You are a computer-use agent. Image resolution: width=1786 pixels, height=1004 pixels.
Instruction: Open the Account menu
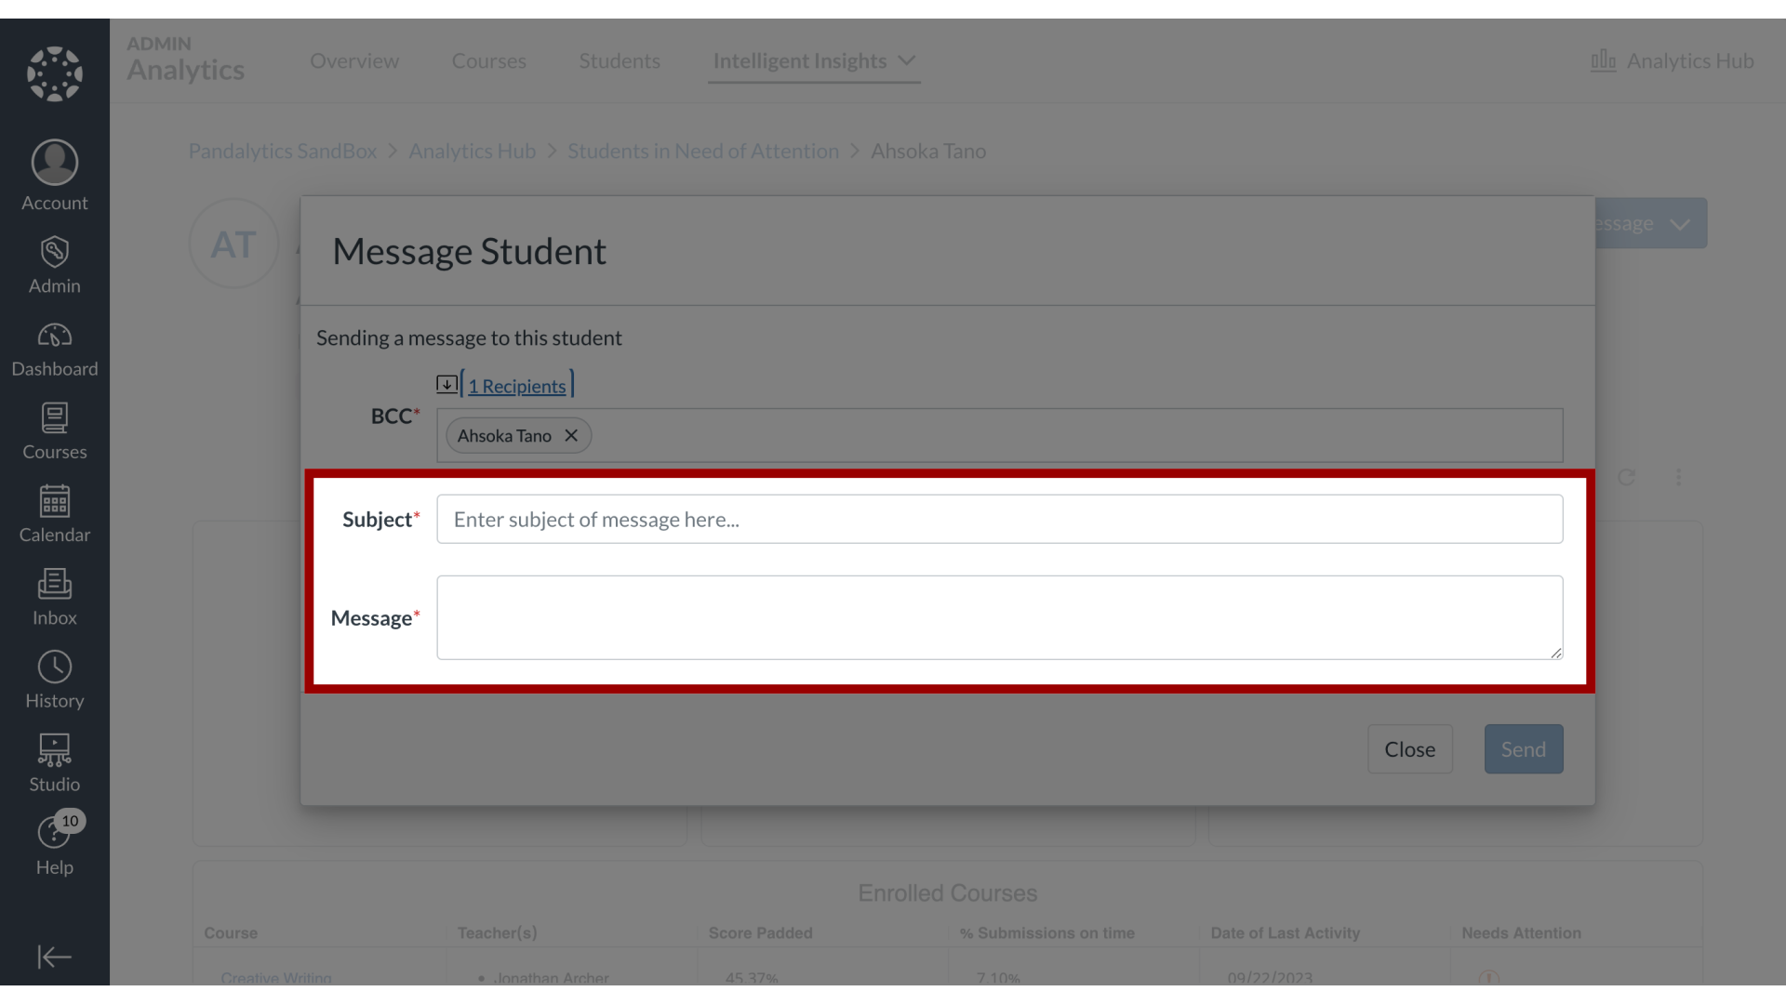pos(55,177)
